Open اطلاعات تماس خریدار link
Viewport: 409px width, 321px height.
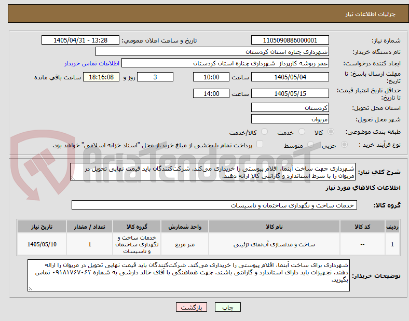(x=92, y=63)
